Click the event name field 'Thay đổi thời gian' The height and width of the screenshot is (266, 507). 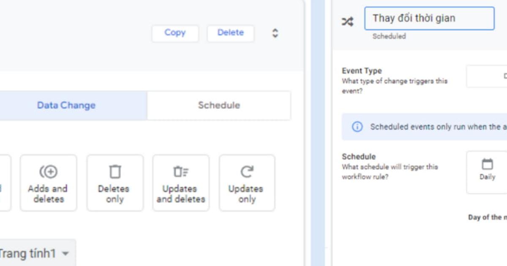click(x=429, y=19)
